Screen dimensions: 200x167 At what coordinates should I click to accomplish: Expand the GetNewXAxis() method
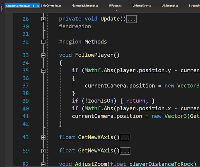pyautogui.click(x=43, y=137)
